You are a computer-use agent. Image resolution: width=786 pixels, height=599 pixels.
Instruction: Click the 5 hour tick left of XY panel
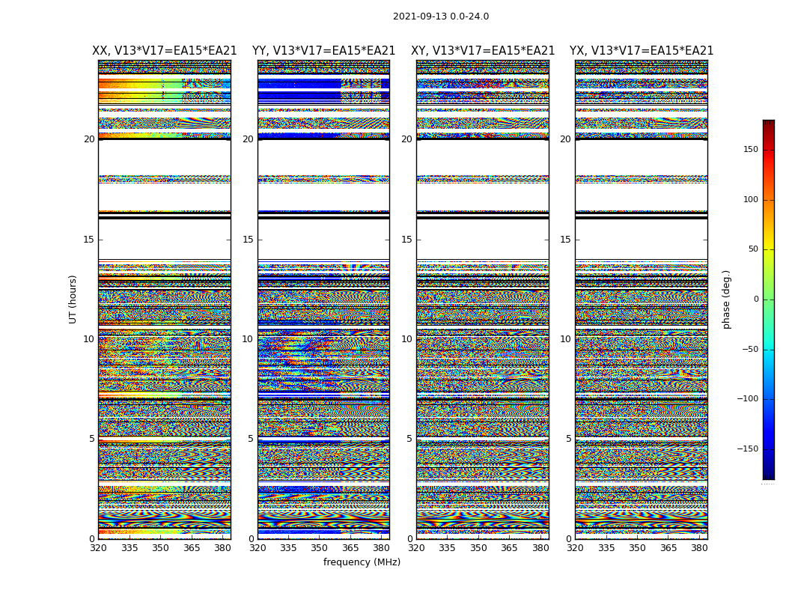(409, 439)
